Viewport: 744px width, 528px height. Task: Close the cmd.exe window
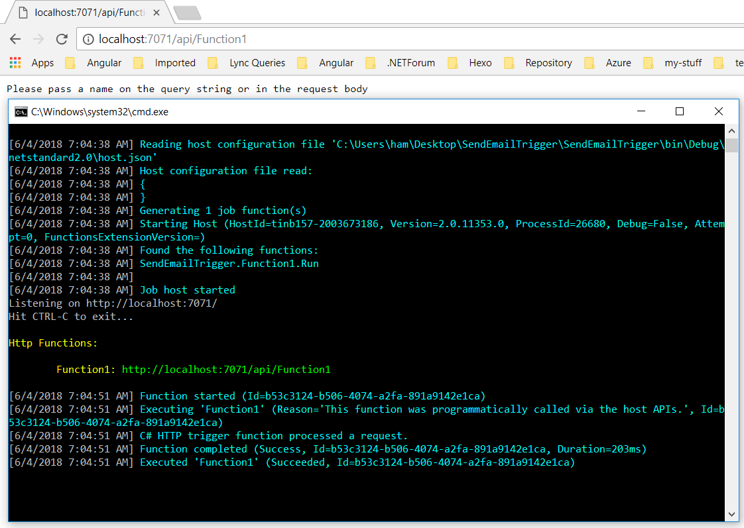click(718, 111)
